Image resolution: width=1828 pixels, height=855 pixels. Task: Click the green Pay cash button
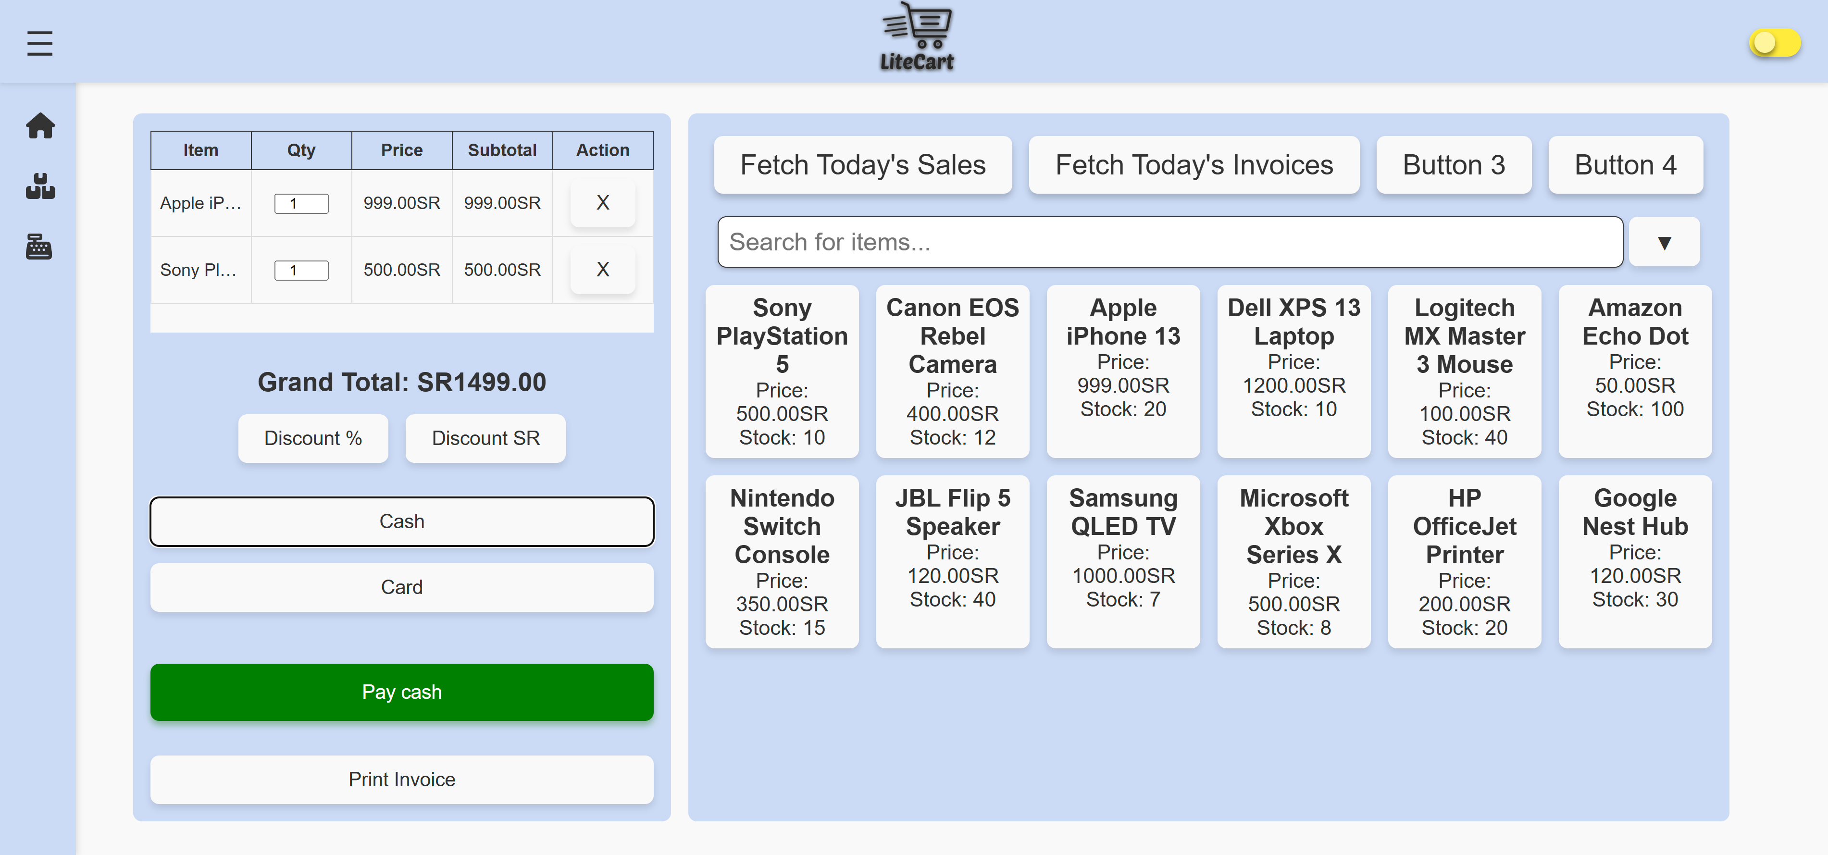click(x=402, y=692)
